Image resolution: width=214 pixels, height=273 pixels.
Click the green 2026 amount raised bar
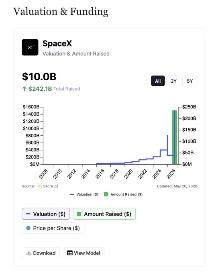click(x=175, y=137)
